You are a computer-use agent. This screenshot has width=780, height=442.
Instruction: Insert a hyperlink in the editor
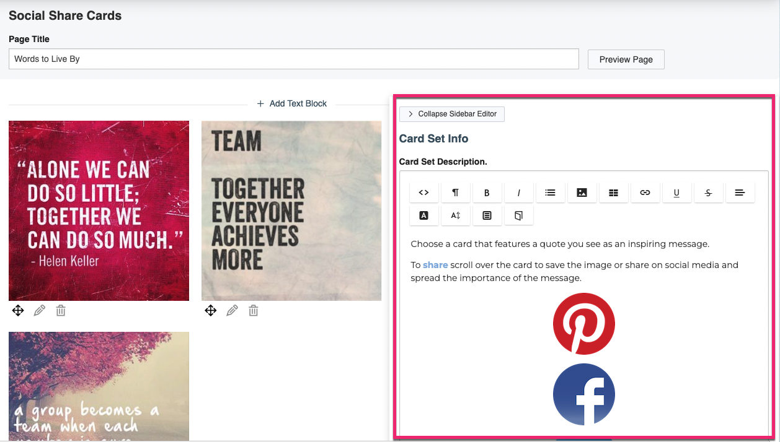click(645, 192)
